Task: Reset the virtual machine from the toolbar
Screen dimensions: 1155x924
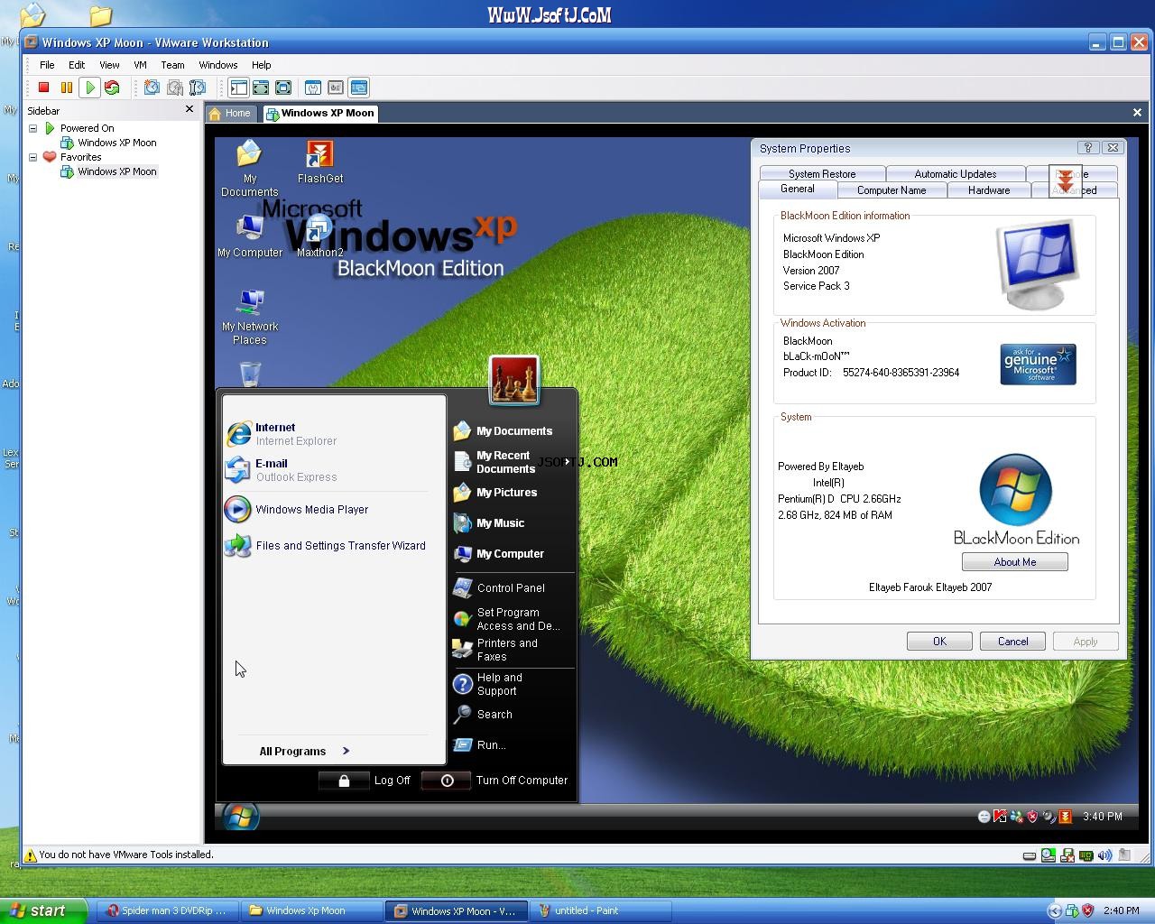Action: point(112,88)
